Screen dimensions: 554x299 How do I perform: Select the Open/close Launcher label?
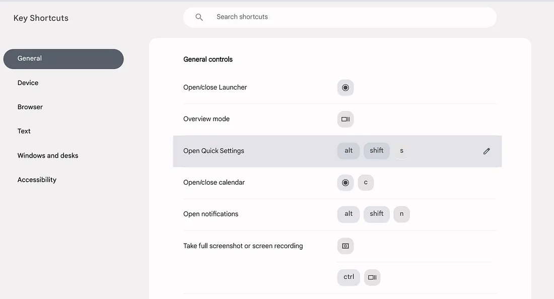point(215,88)
